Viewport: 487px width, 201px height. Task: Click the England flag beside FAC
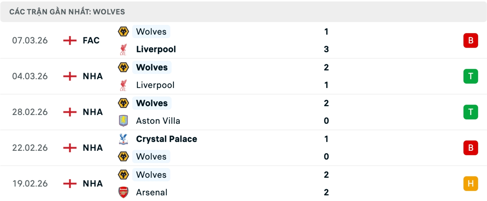coord(70,40)
